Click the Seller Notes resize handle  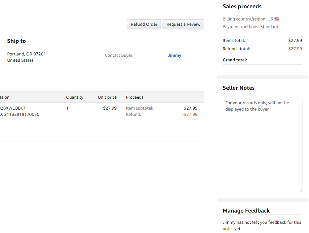(300, 190)
